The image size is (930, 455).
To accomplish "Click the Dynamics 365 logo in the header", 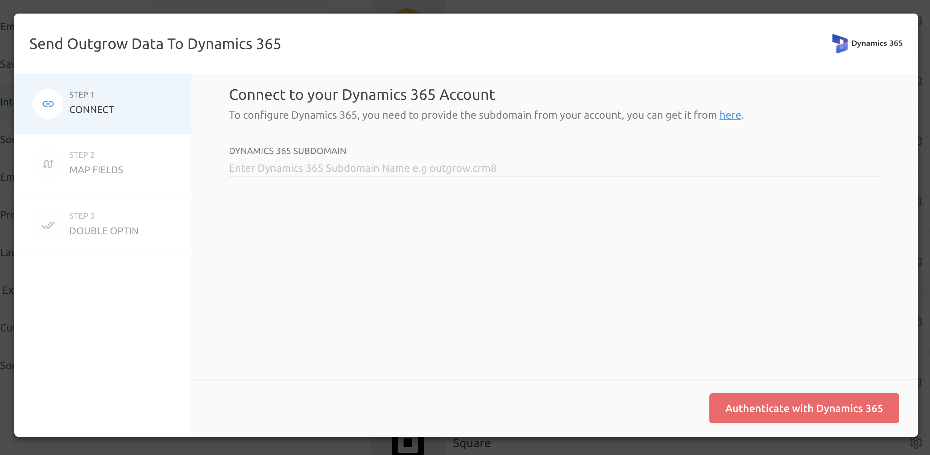I will pos(867,44).
